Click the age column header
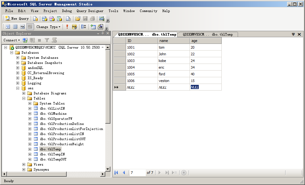 coord(205,41)
